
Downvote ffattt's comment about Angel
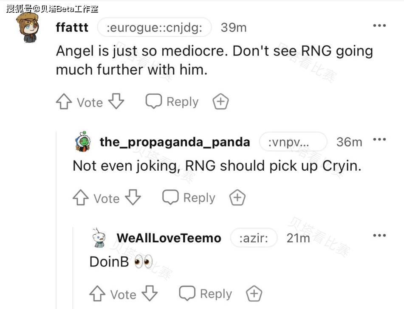(116, 101)
